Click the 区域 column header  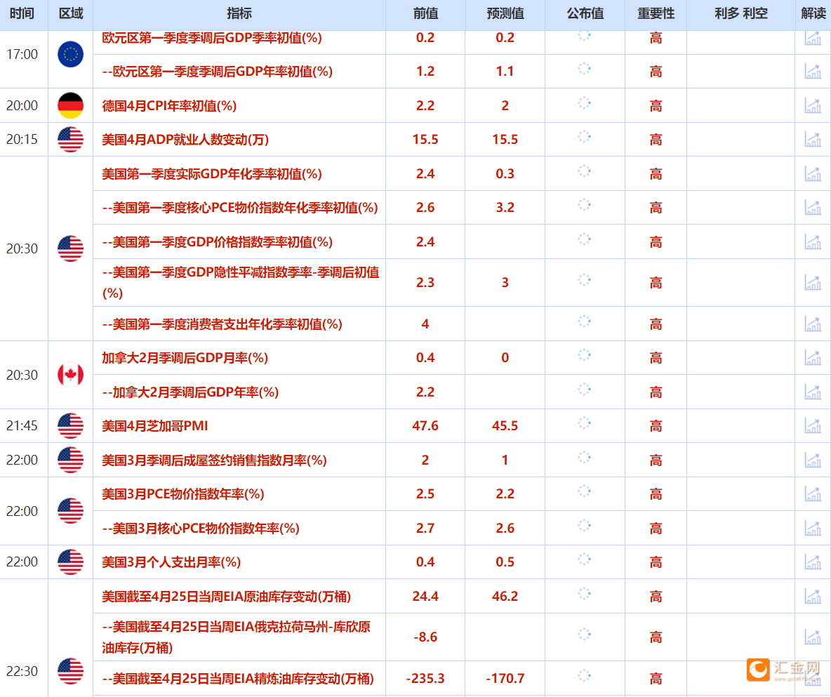pos(70,13)
